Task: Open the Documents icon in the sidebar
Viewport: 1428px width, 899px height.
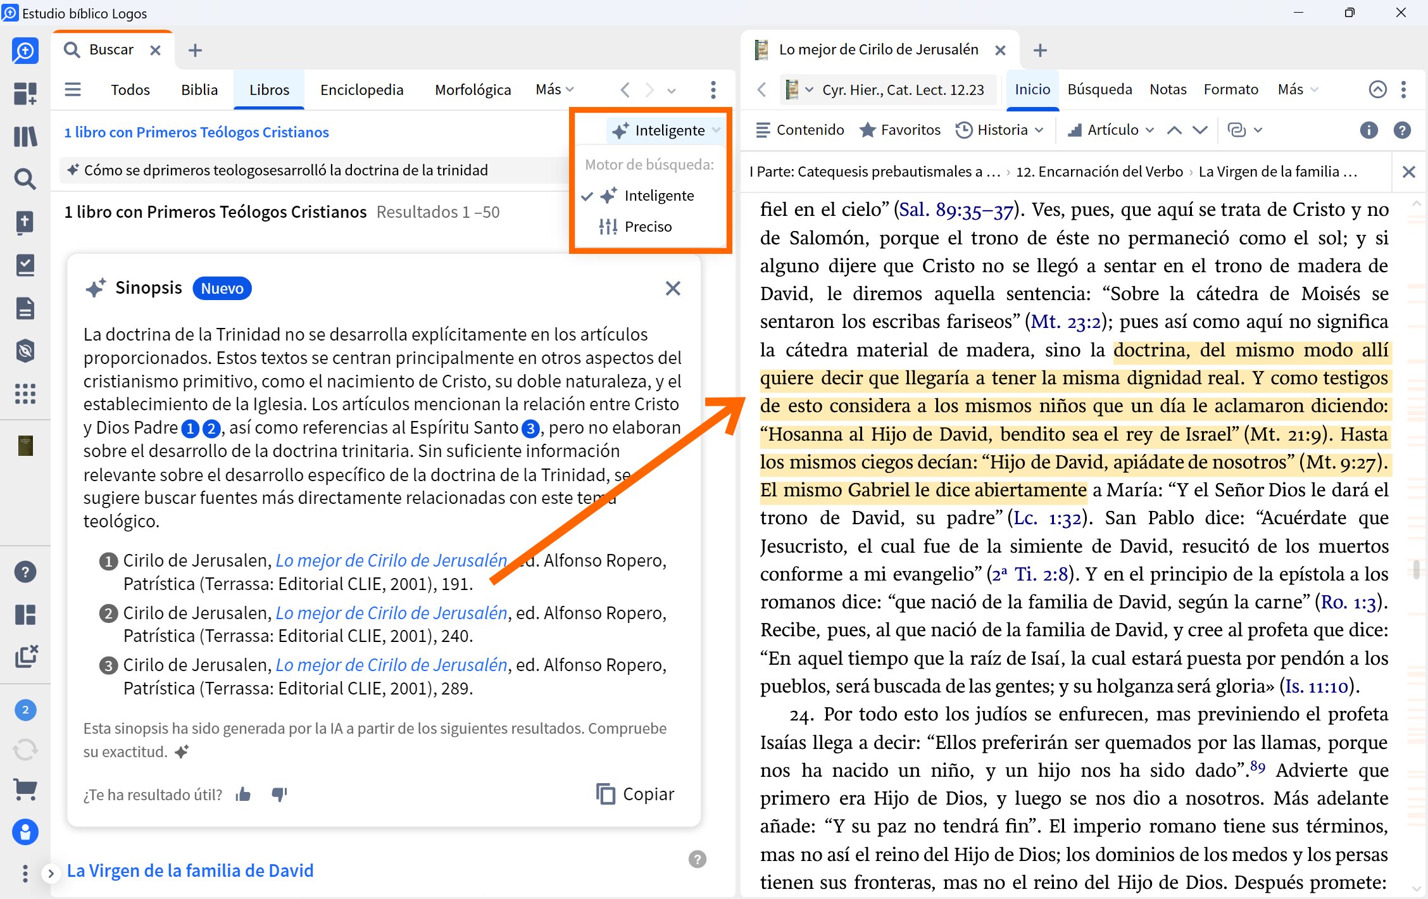Action: pyautogui.click(x=25, y=308)
